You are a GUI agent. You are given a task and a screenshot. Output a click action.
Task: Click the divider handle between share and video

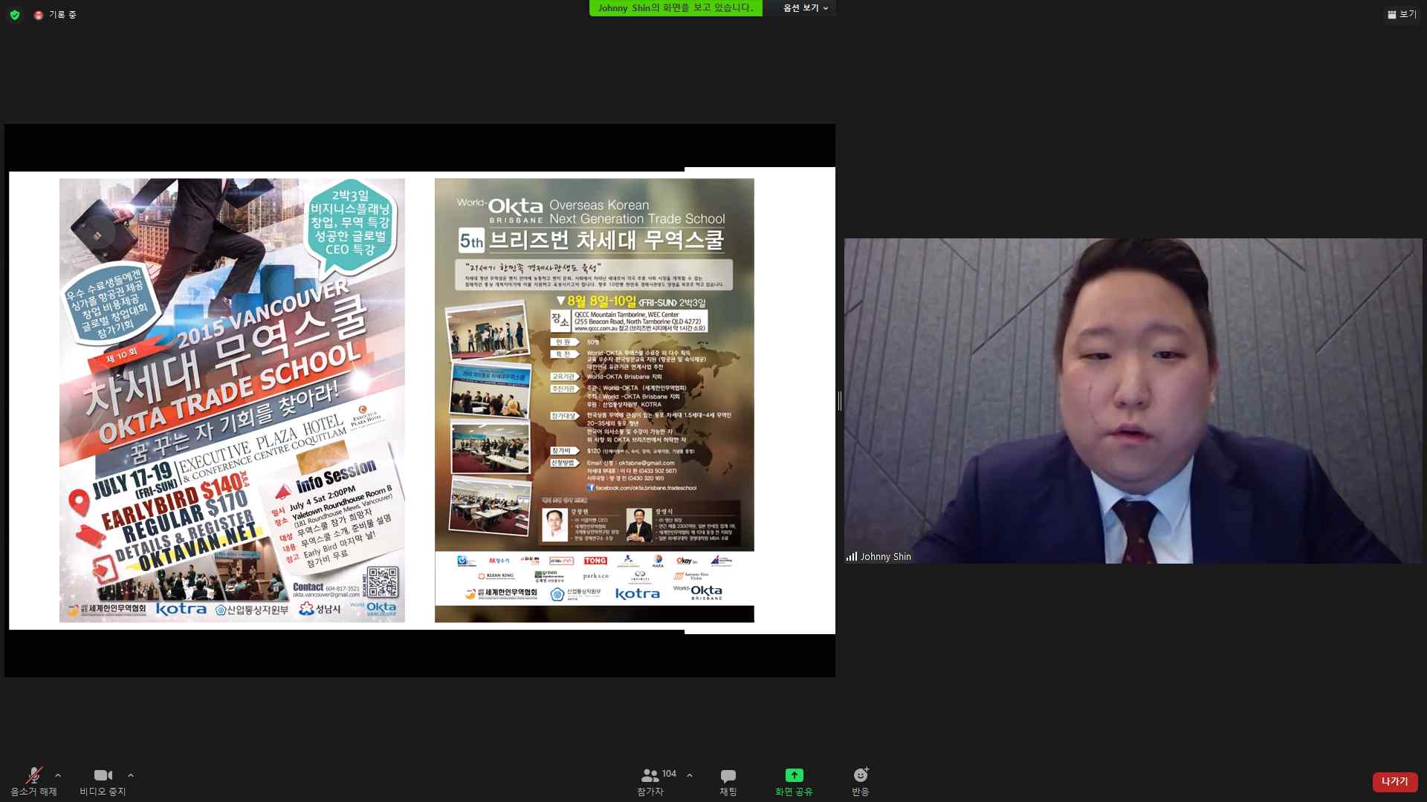point(840,401)
